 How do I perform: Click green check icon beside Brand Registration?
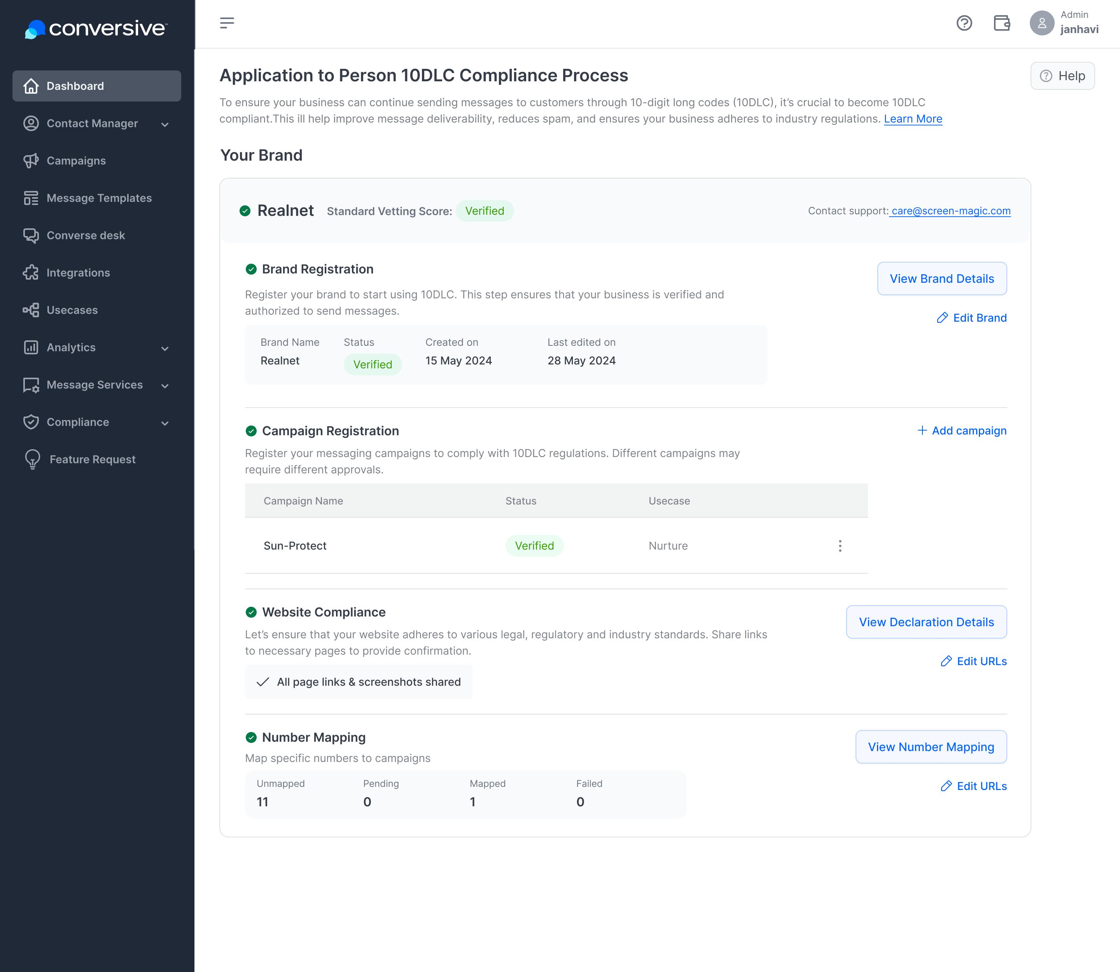[x=251, y=269]
